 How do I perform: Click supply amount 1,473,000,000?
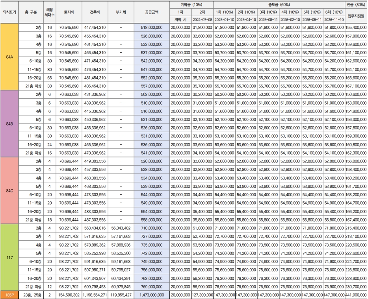pyautogui.click(x=152, y=295)
